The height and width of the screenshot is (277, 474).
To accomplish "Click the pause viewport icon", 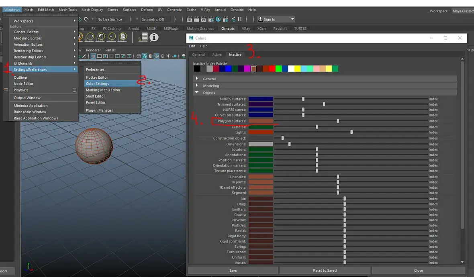I will pos(240,19).
